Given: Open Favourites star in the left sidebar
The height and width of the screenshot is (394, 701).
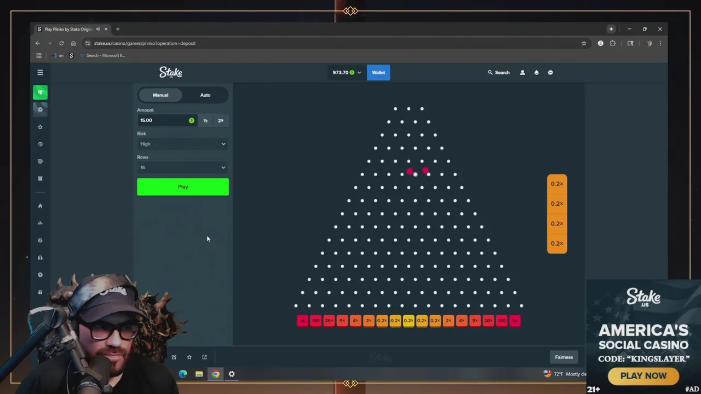Looking at the screenshot, I should click(x=40, y=127).
